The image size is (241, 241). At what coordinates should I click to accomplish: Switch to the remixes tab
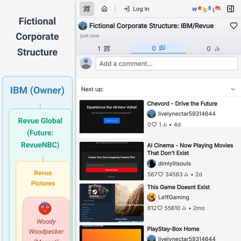point(104,49)
